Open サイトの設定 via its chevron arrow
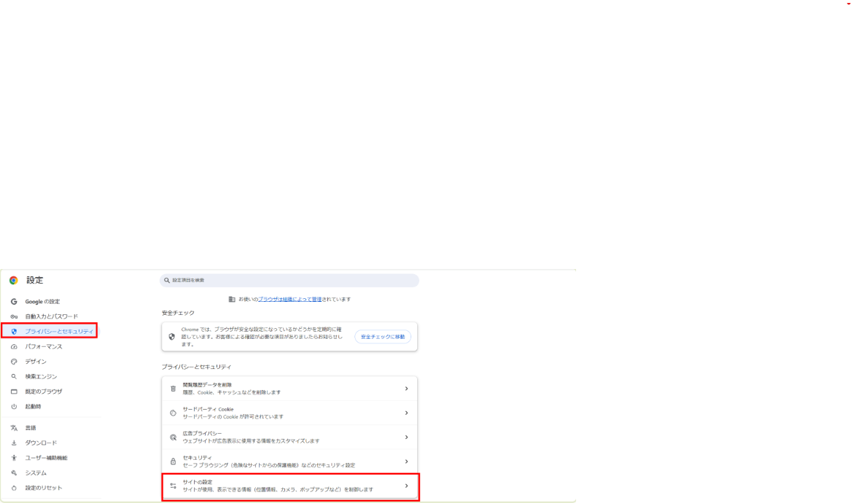The height and width of the screenshot is (503, 851). coord(407,485)
